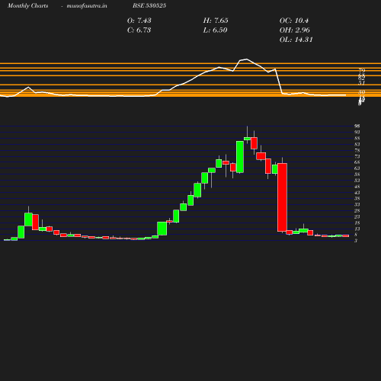Click the 'BSE 530525' stock code
Screen dimensions: 381x381
pyautogui.click(x=149, y=5)
